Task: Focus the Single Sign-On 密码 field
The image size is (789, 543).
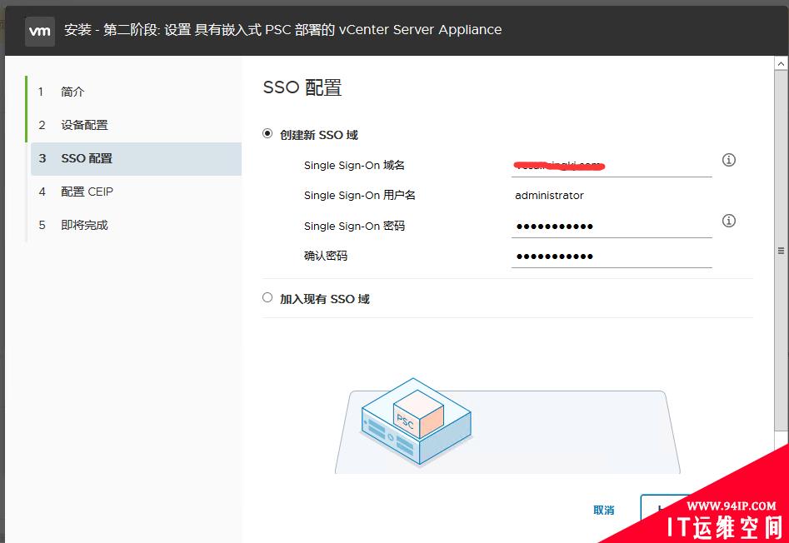Action: (x=612, y=227)
